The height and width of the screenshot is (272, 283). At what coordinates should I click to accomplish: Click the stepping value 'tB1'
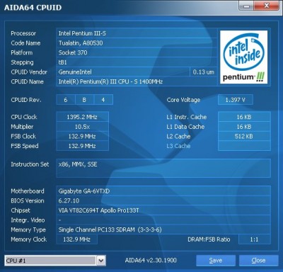(x=62, y=62)
